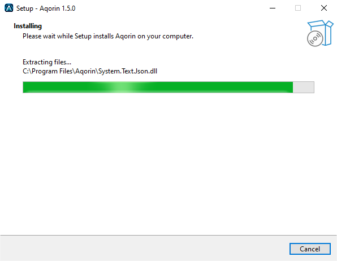Click the 1.5.0 version number in title
337x261 pixels.
(68, 8)
